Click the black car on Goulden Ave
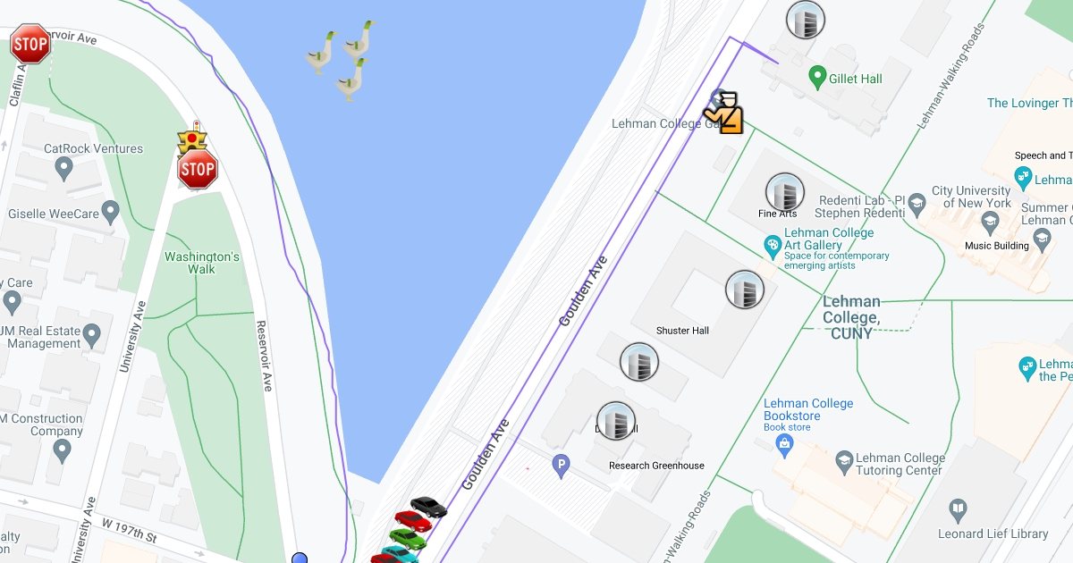The width and height of the screenshot is (1073, 563). tap(428, 507)
